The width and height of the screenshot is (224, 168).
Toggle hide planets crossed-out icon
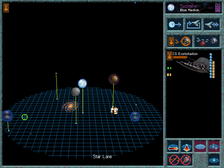pos(186,160)
